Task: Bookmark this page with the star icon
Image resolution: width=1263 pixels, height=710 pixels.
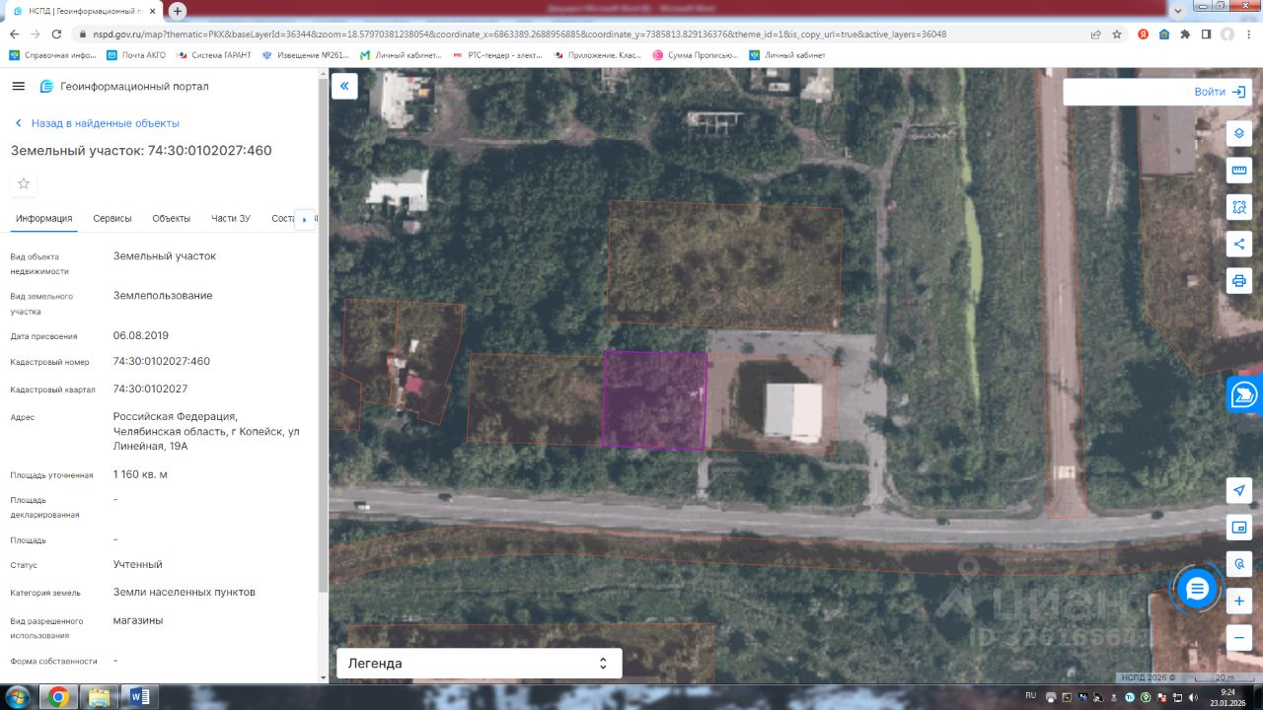Action: 1117,35
